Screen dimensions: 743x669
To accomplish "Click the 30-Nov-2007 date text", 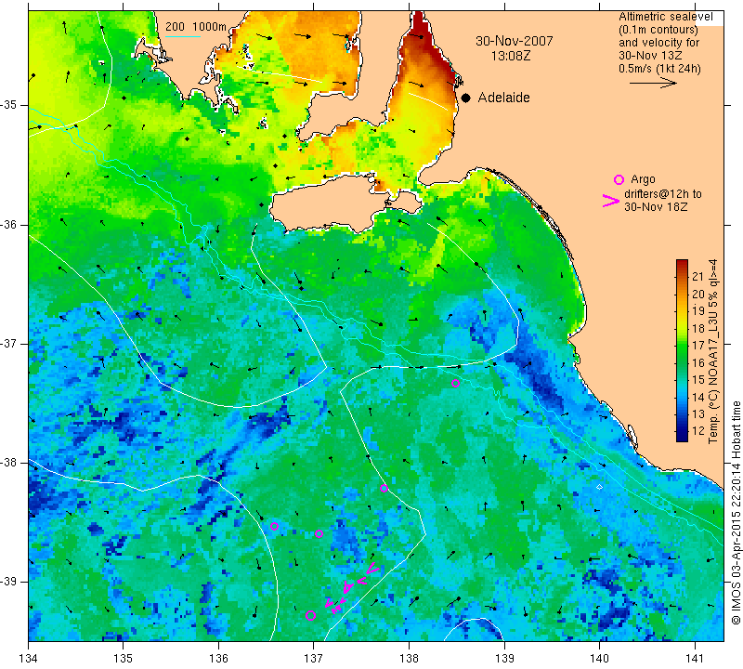I will pyautogui.click(x=515, y=41).
